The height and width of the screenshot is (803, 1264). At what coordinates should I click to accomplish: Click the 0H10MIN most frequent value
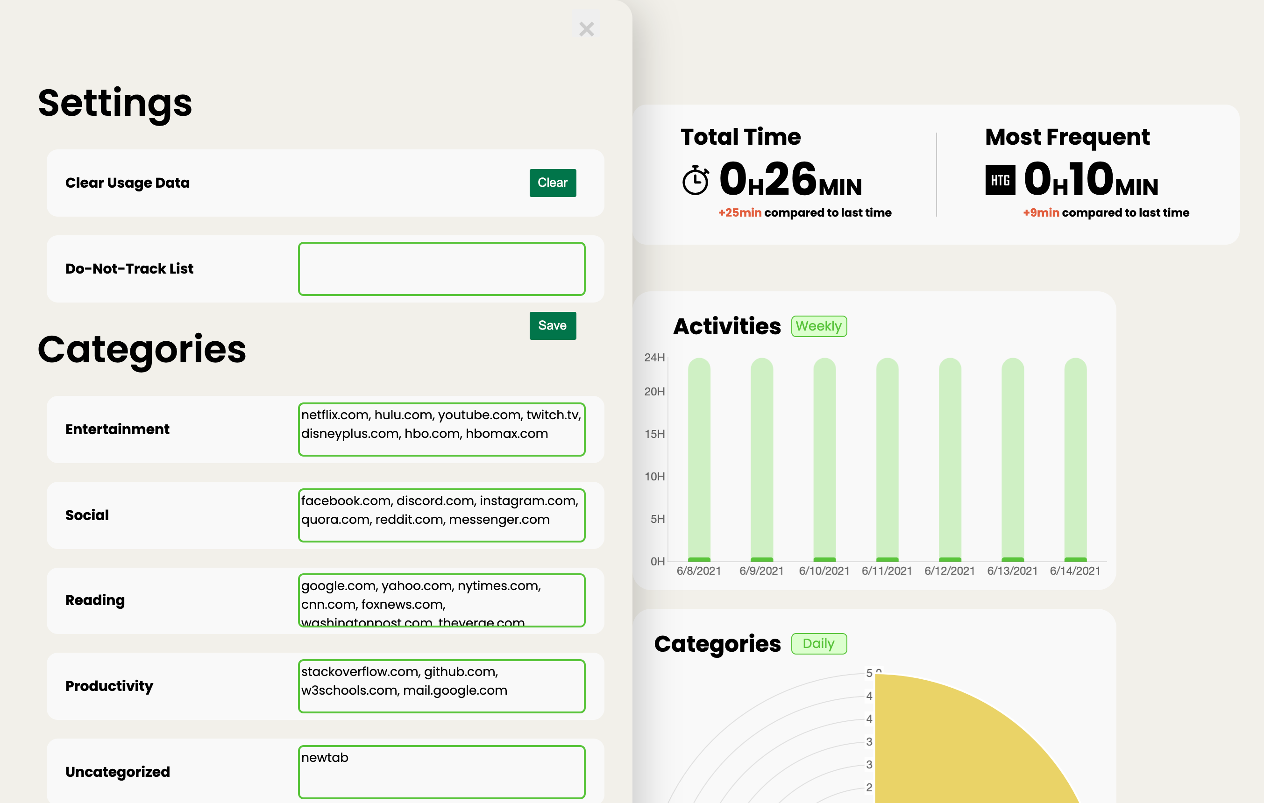[x=1091, y=179]
